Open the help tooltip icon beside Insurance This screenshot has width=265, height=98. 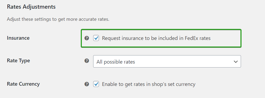pyautogui.click(x=87, y=38)
